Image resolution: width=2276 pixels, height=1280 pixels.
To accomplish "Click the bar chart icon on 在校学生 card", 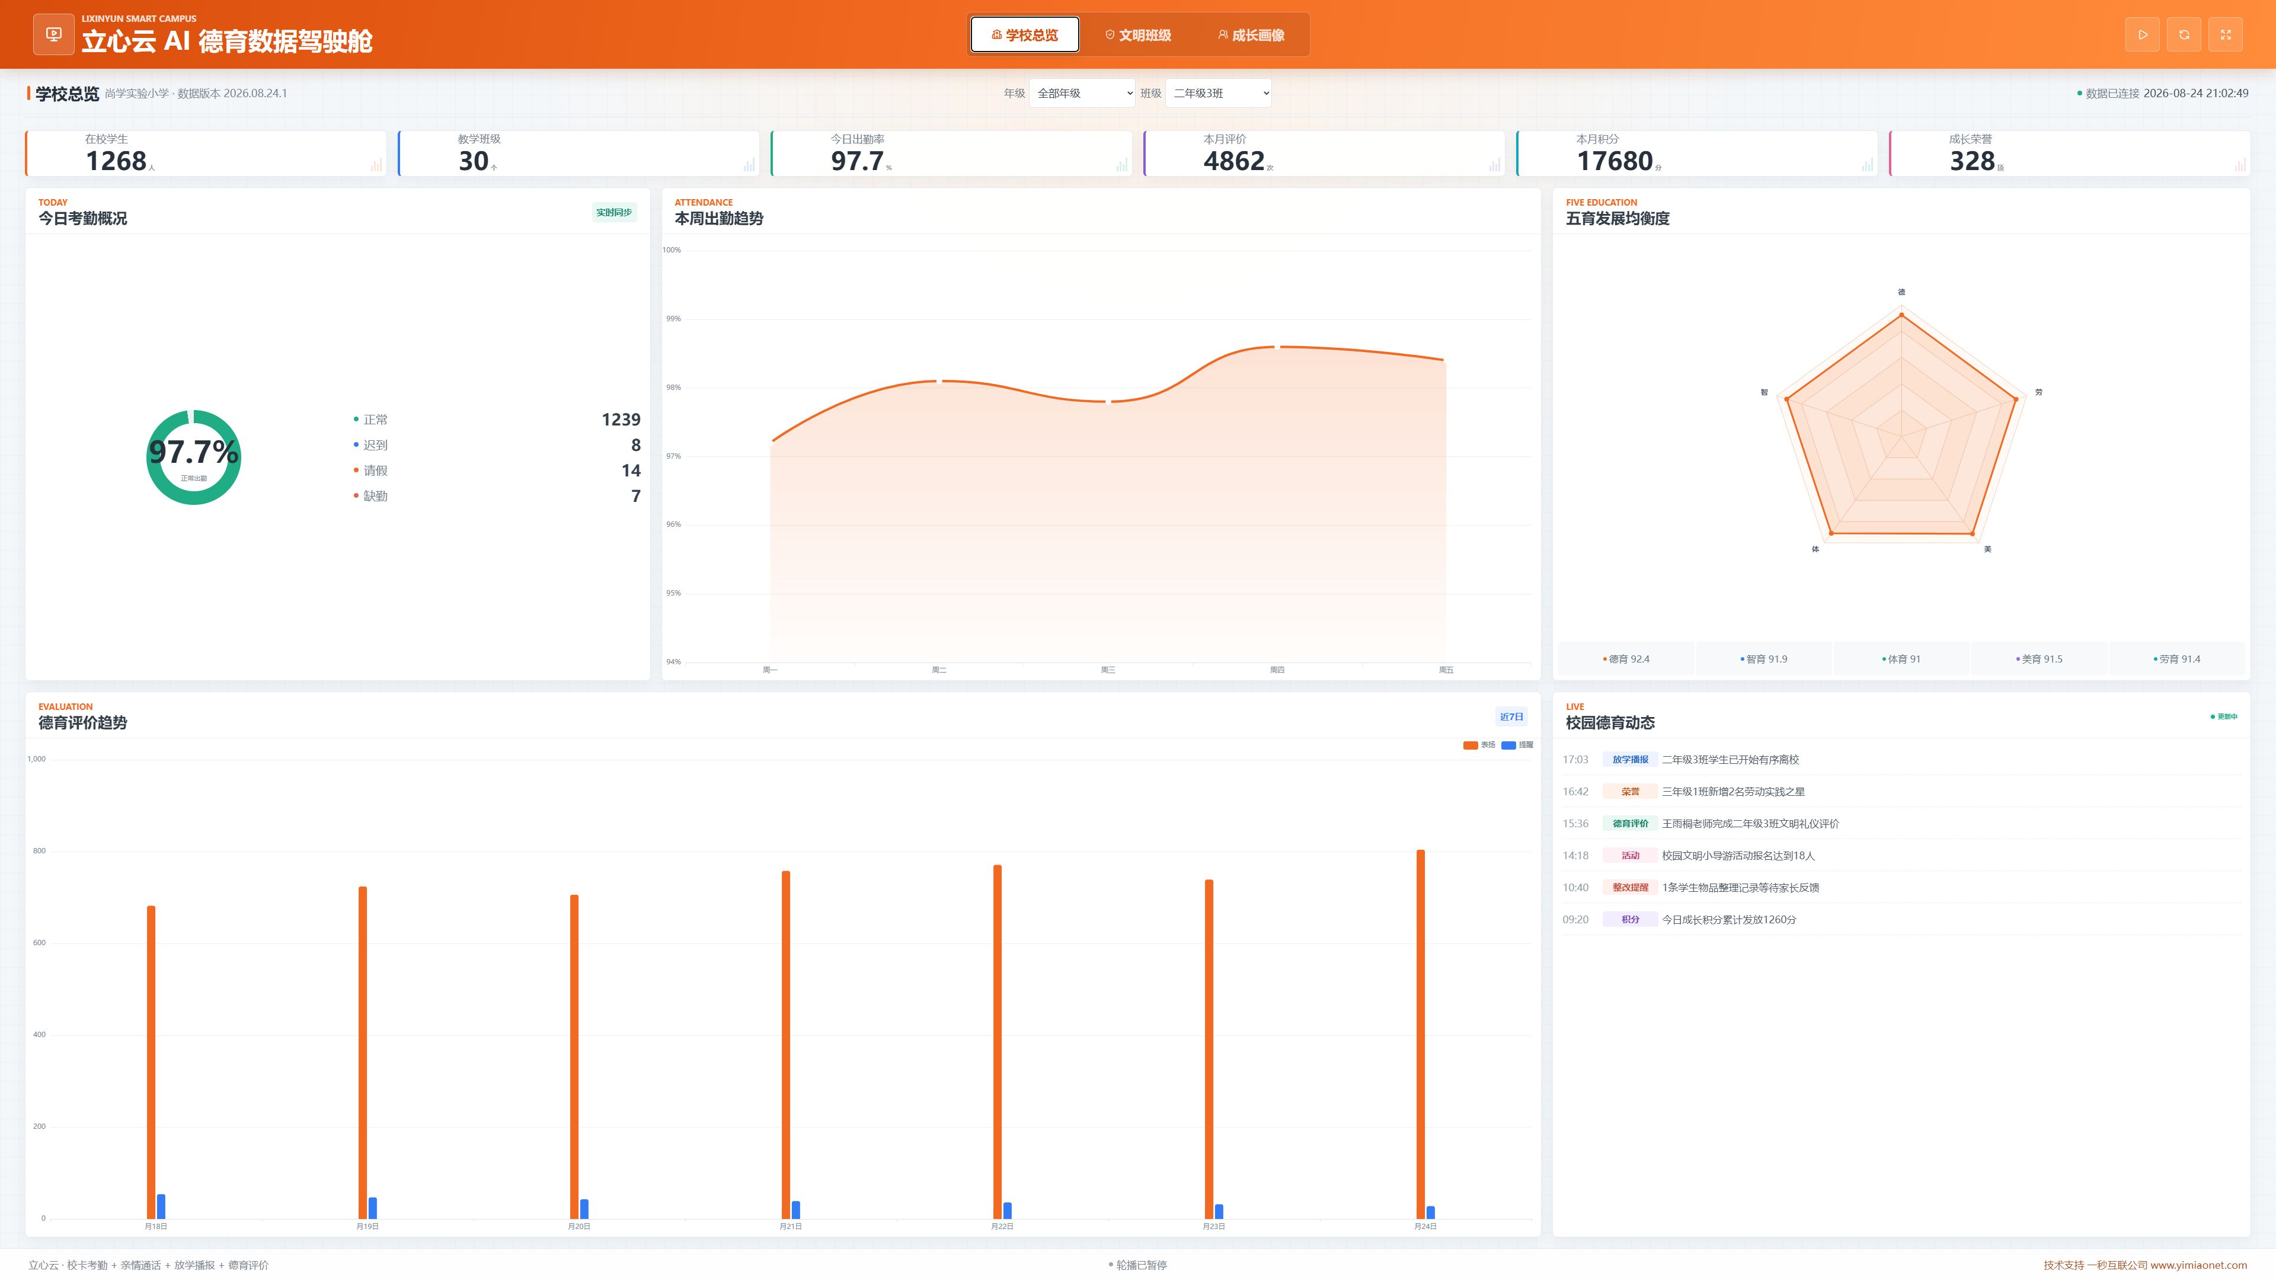I will (x=376, y=164).
